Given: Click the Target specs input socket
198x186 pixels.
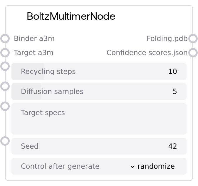Looking at the screenshot, I should 5,106.
